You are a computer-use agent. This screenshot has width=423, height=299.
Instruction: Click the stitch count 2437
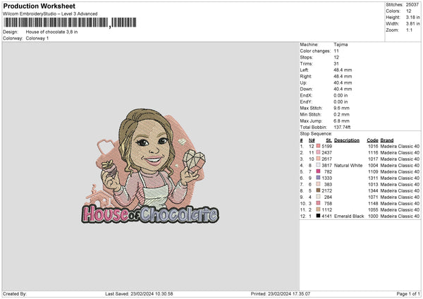click(326, 153)
